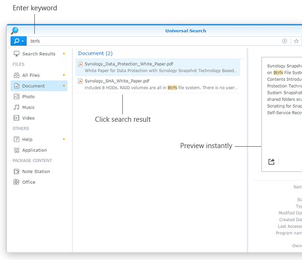This screenshot has height=260, width=302.
Task: Click the Universal Search app logo icon
Action: point(15,31)
